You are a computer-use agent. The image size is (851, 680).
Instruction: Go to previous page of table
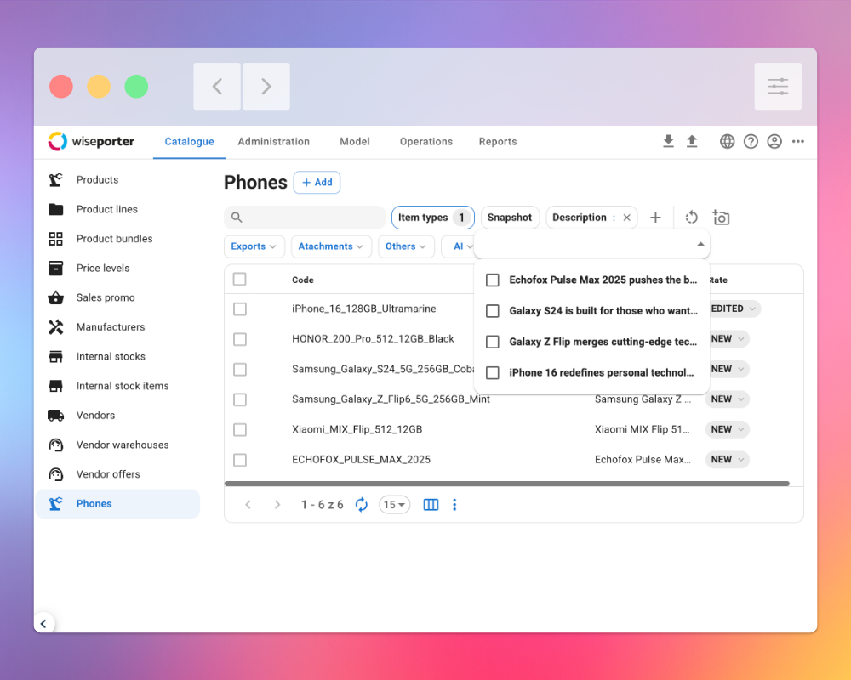[248, 505]
